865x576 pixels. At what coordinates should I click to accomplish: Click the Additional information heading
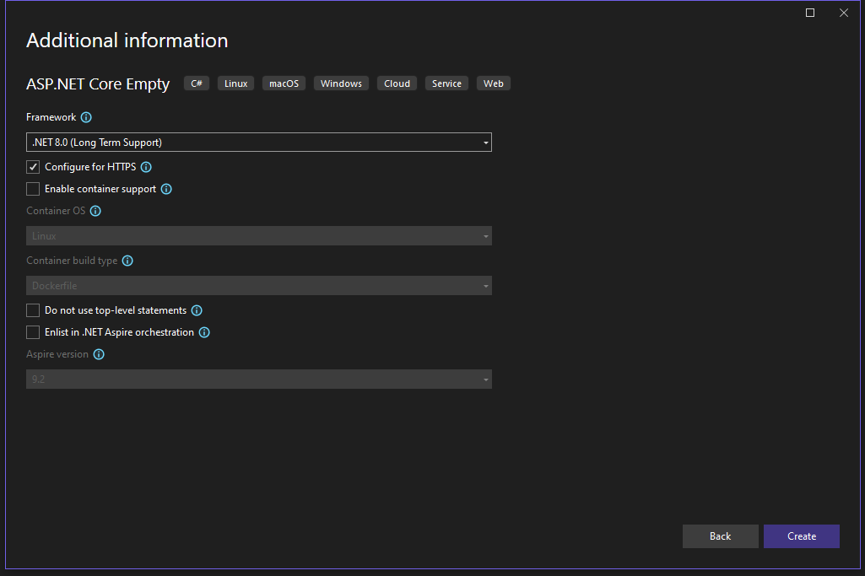tap(127, 40)
